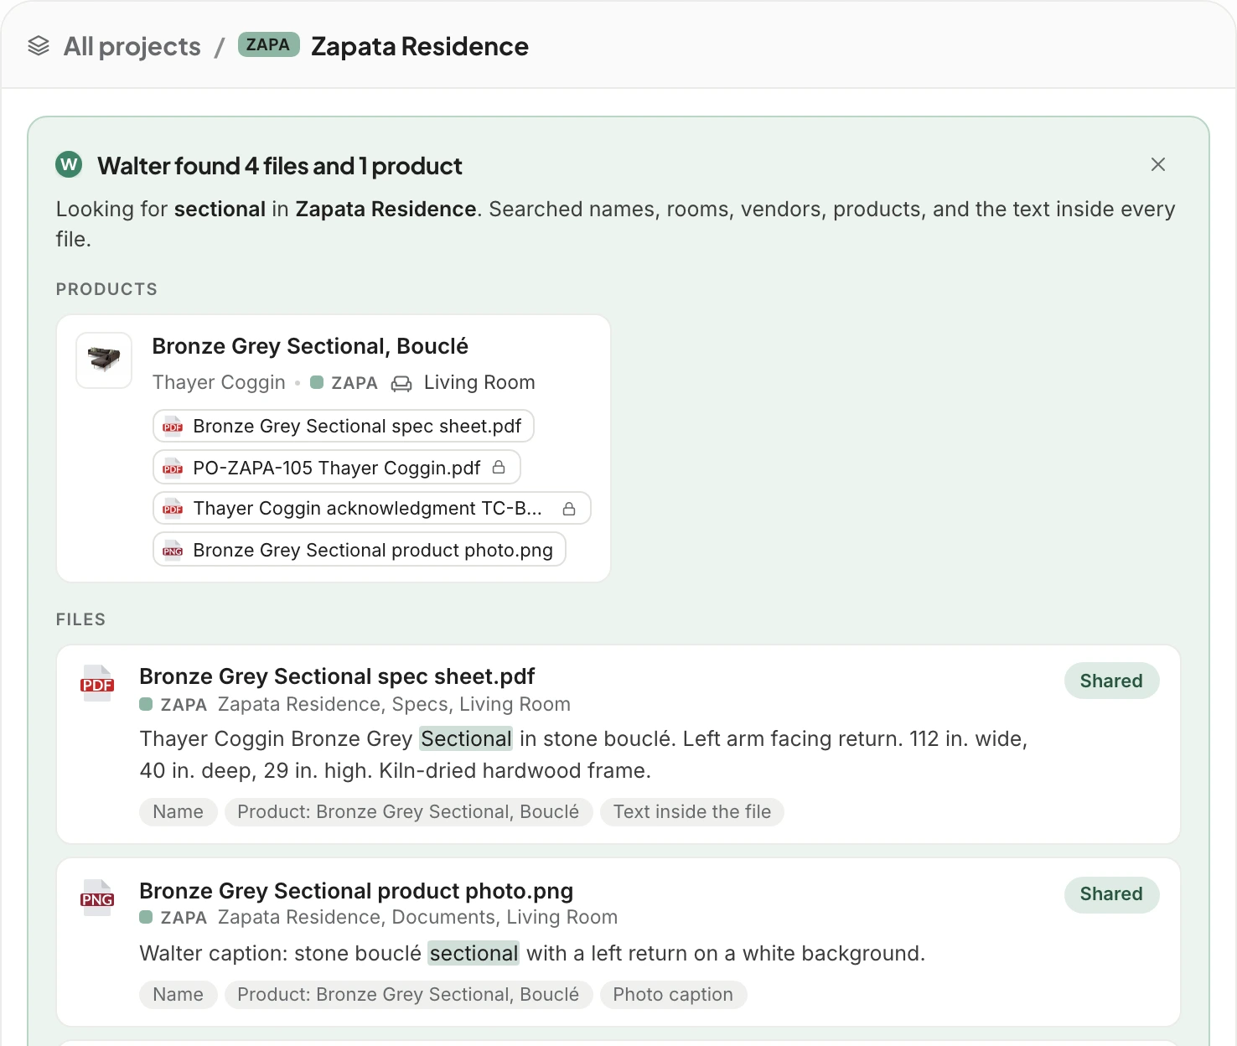Click the stacked layers icon beside All projects

(x=39, y=45)
